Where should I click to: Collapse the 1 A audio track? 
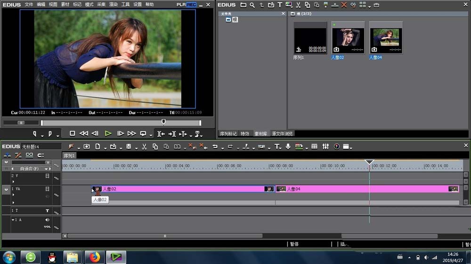tap(13, 220)
